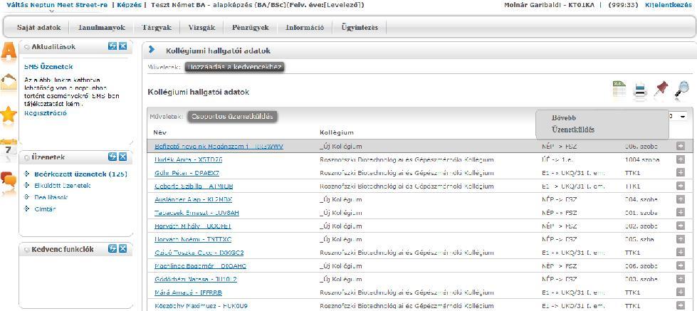Export the list to Excel
Viewport: 697px width, 311px height.
click(x=619, y=90)
